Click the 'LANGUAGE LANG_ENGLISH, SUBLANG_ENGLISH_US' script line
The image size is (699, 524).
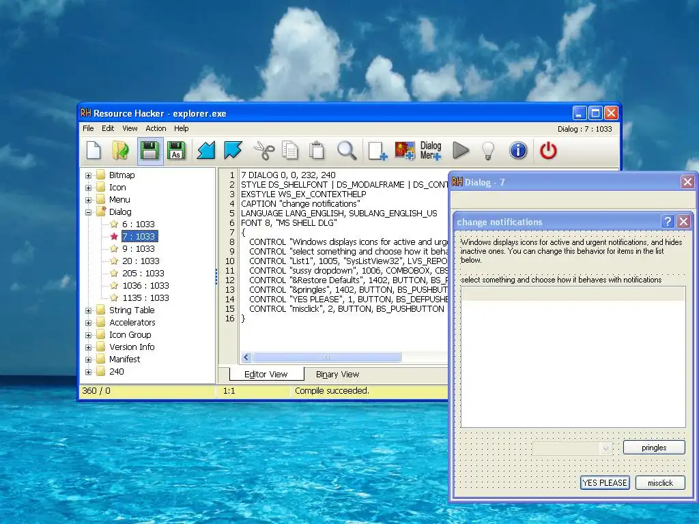(339, 214)
